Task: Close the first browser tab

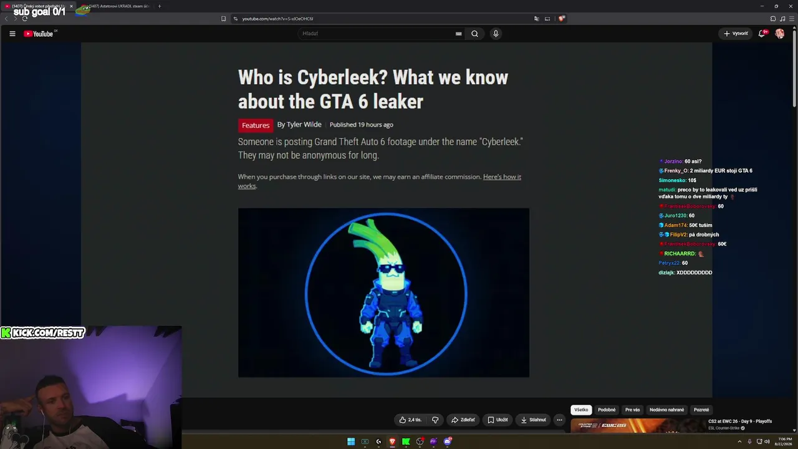Action: pyautogui.click(x=71, y=6)
